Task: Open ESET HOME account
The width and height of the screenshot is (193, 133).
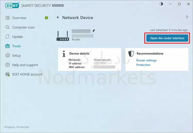Action: pos(27,74)
